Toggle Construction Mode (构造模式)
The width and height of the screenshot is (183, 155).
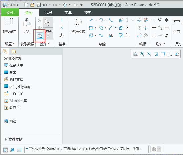point(78,26)
